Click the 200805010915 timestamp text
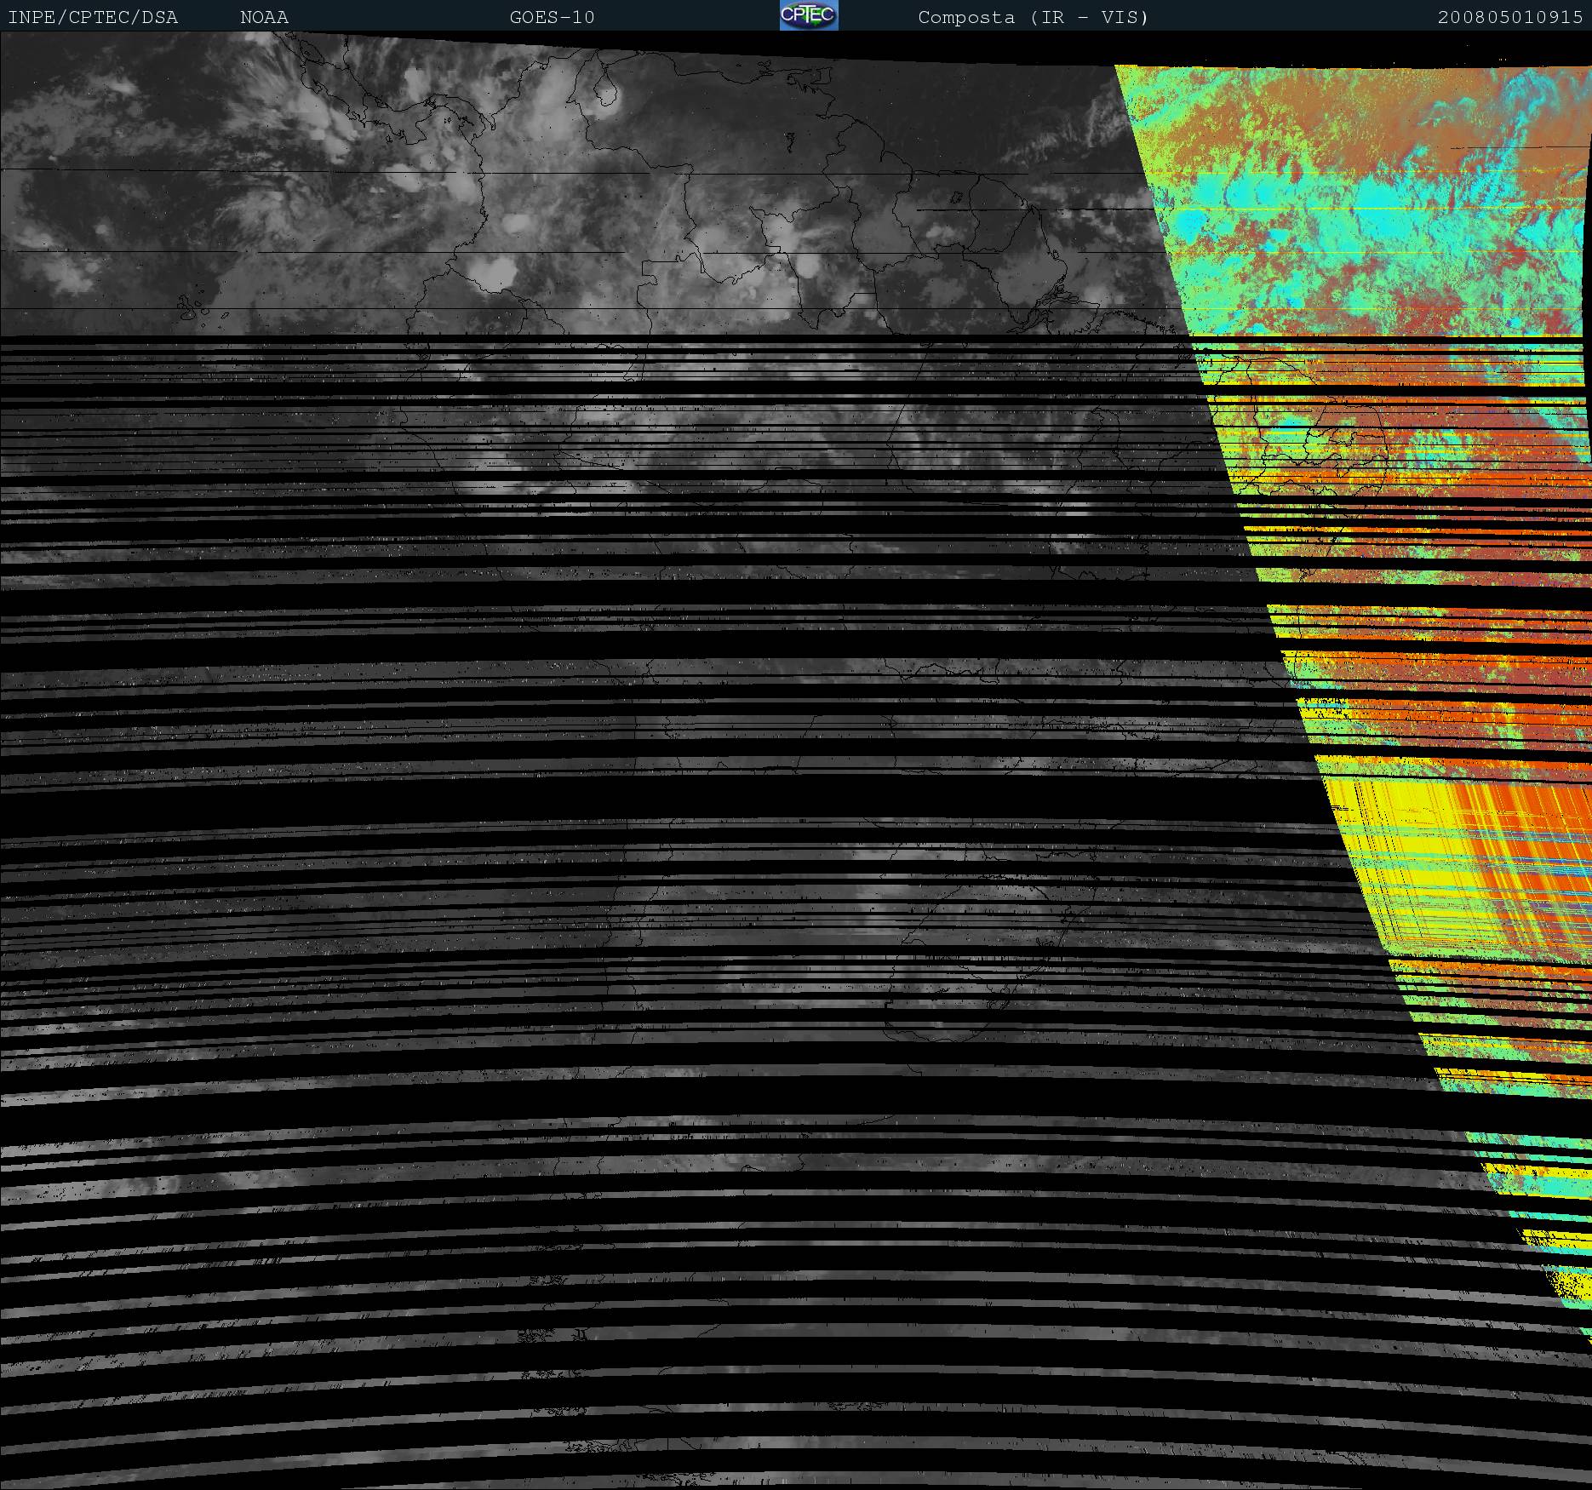This screenshot has height=1490, width=1592. (1509, 17)
